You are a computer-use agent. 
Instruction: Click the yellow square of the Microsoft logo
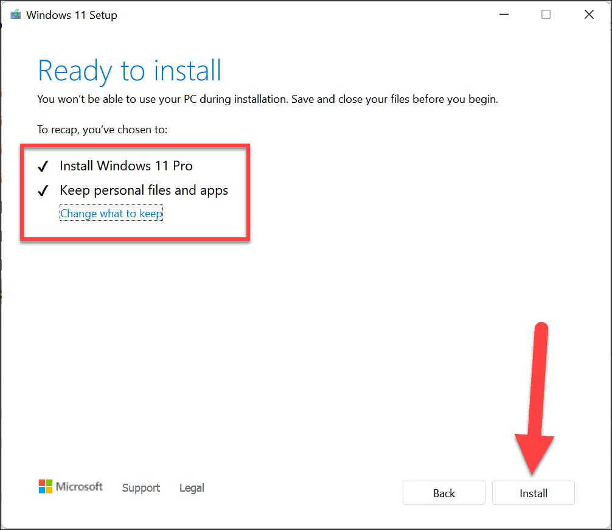pos(49,490)
